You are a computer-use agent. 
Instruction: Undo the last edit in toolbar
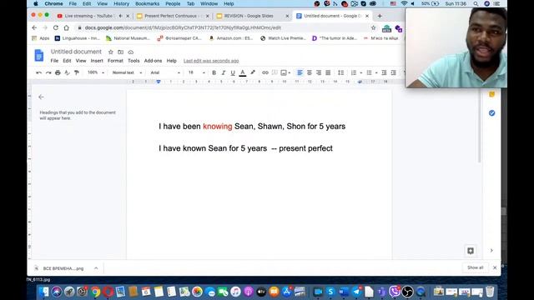point(39,72)
